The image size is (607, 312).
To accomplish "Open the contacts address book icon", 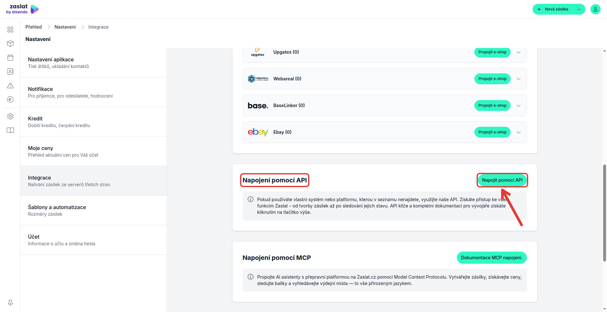I will click(10, 71).
